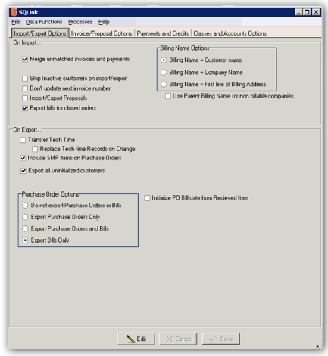The height and width of the screenshot is (356, 328).
Task: Switch to Invoice/Proposal Options tab
Action: pyautogui.click(x=102, y=33)
